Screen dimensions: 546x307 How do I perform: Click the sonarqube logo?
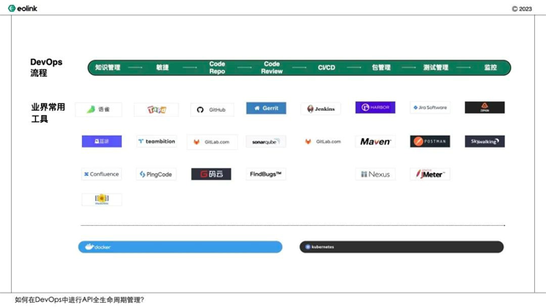click(x=266, y=142)
